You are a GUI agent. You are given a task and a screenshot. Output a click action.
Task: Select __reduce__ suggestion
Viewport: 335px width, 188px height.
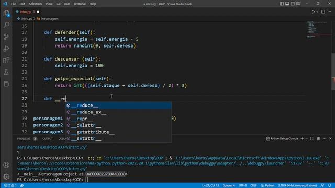click(118, 105)
